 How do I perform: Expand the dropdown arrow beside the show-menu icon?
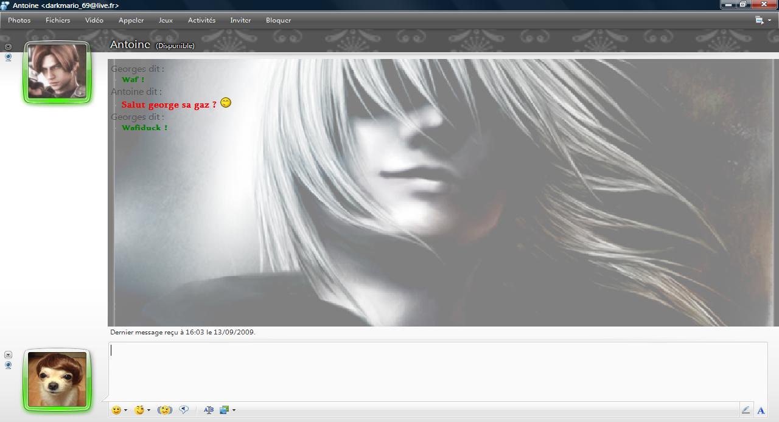[x=769, y=21]
